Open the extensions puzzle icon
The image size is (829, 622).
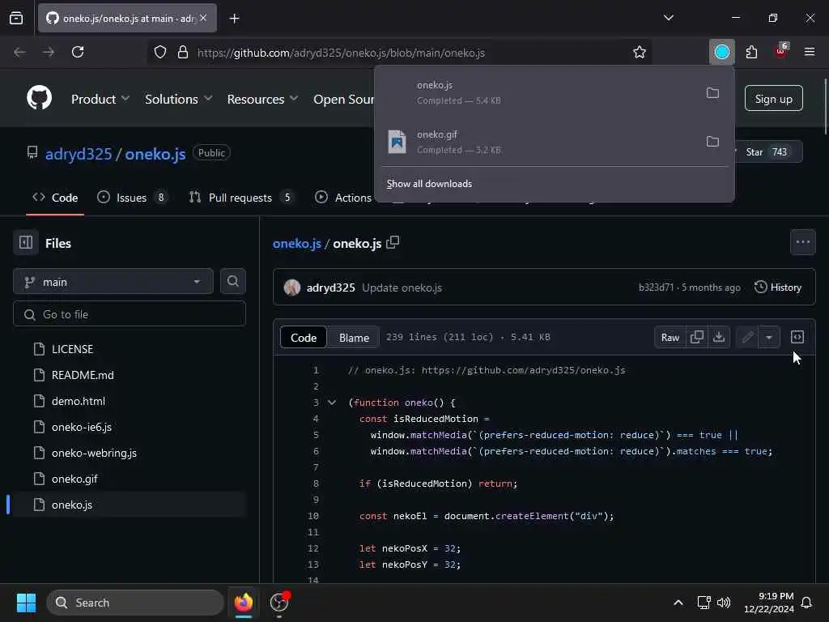(751, 52)
